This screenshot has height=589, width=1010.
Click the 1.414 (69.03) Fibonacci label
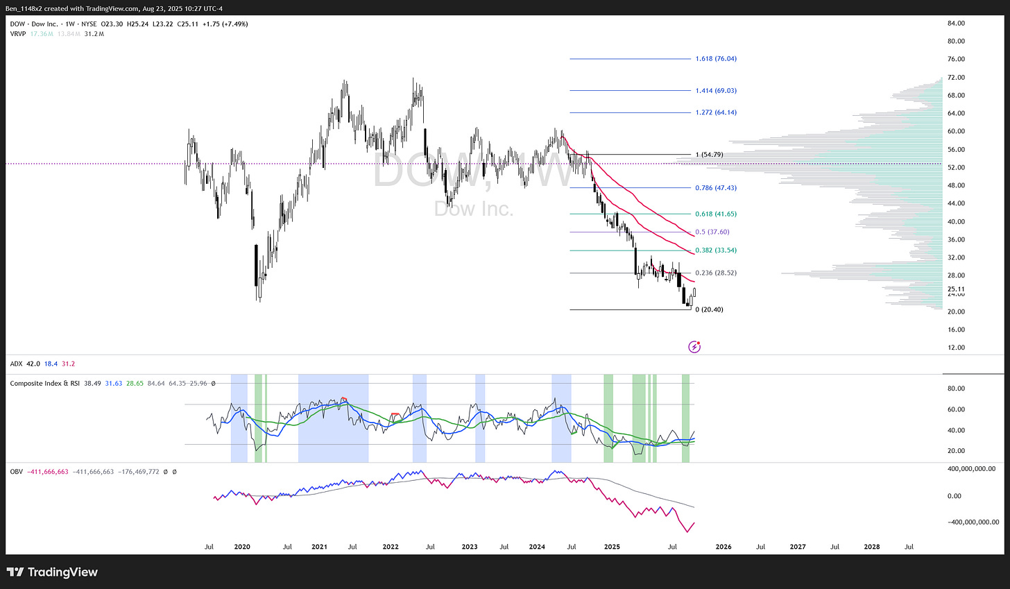click(x=716, y=90)
